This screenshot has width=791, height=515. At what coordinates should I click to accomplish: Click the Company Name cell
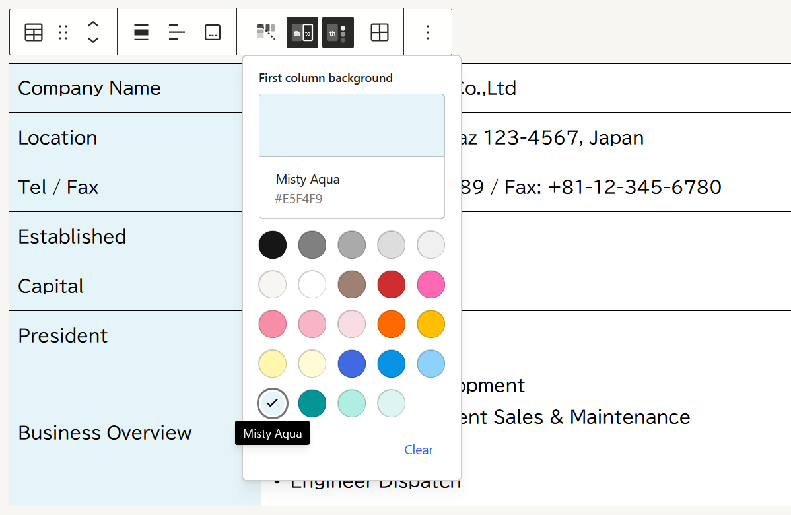[126, 88]
